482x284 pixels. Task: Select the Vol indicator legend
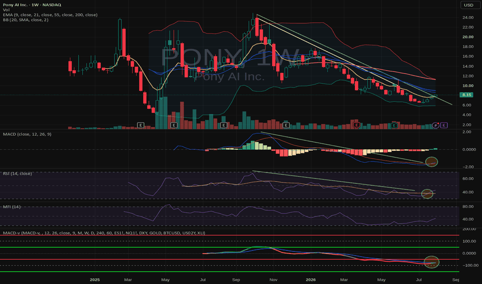click(6, 10)
